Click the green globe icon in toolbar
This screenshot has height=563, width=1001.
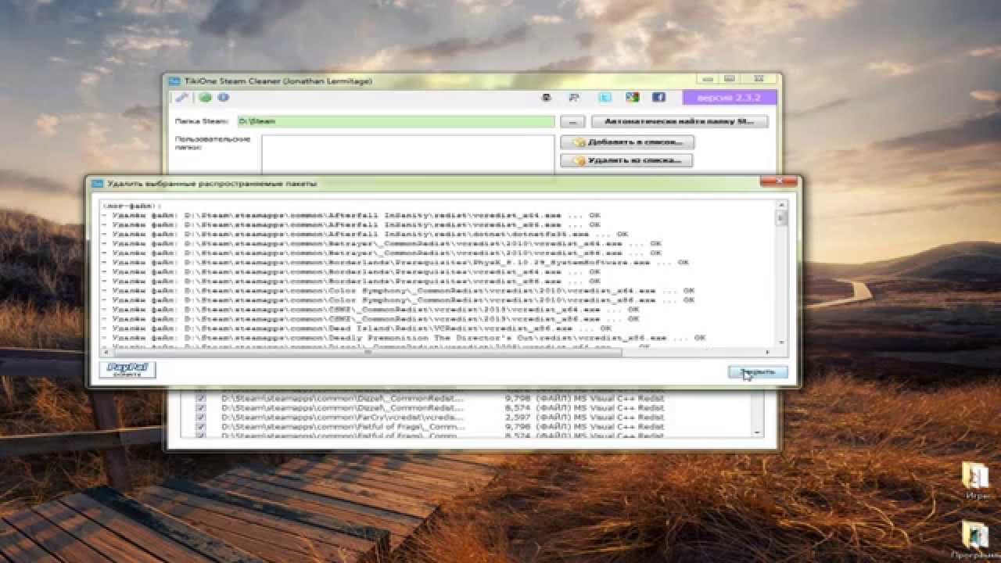coord(204,98)
